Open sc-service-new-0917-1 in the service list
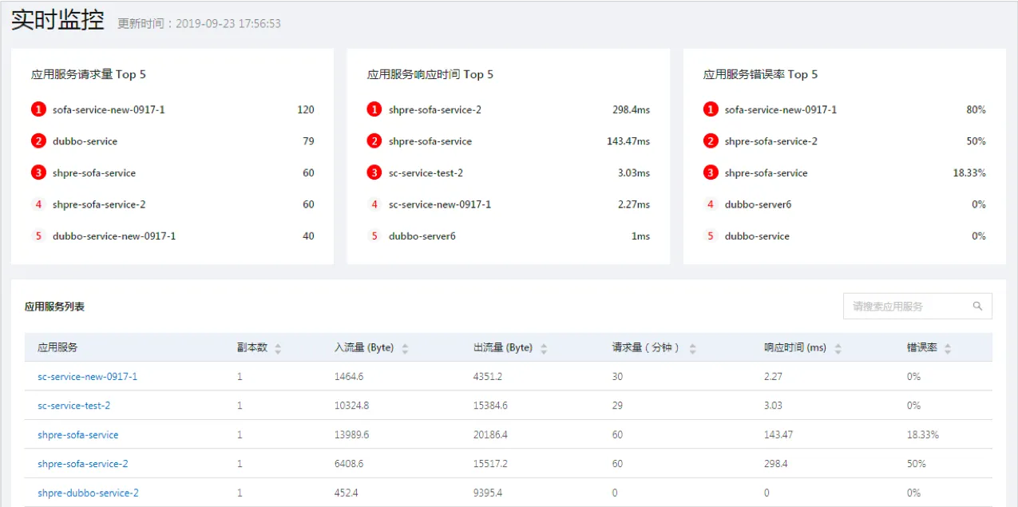The height and width of the screenshot is (507, 1018). pyautogui.click(x=87, y=376)
